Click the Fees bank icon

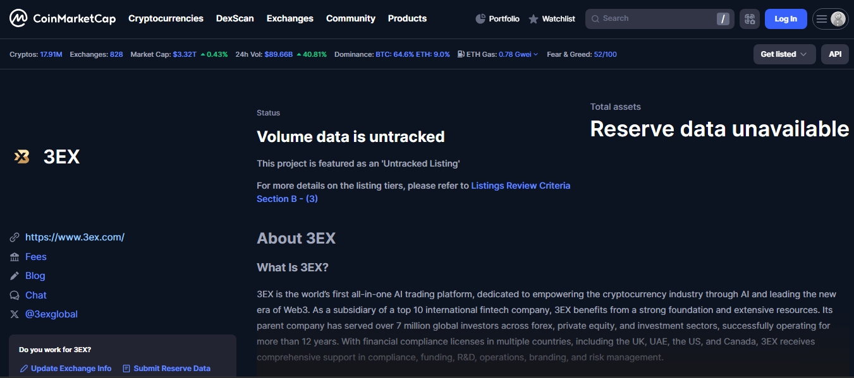tap(15, 257)
